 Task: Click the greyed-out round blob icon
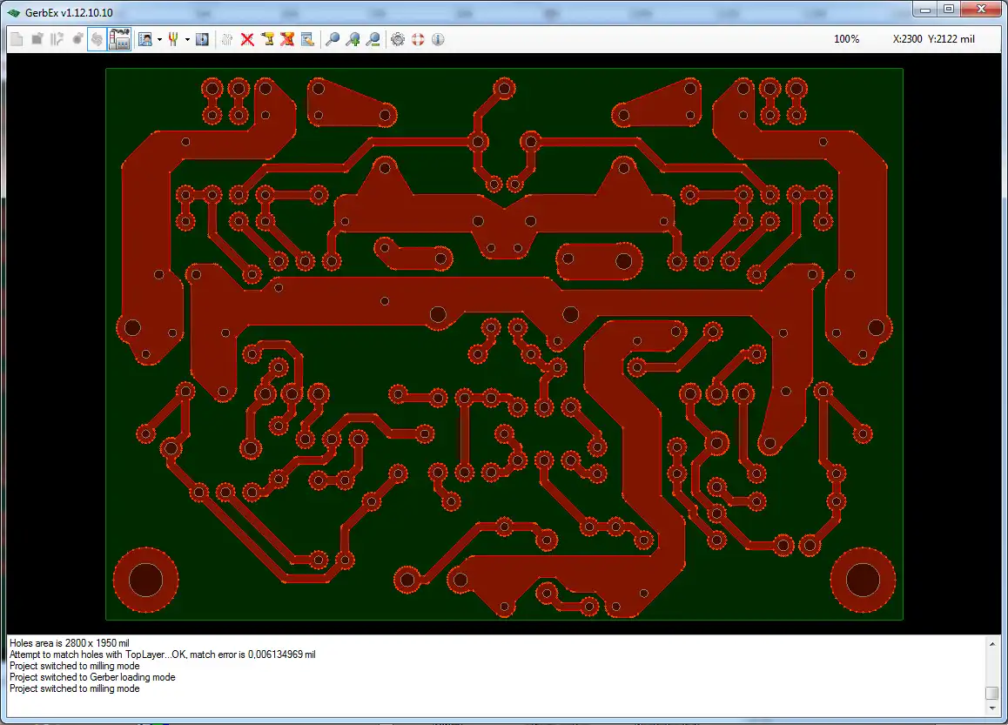77,39
